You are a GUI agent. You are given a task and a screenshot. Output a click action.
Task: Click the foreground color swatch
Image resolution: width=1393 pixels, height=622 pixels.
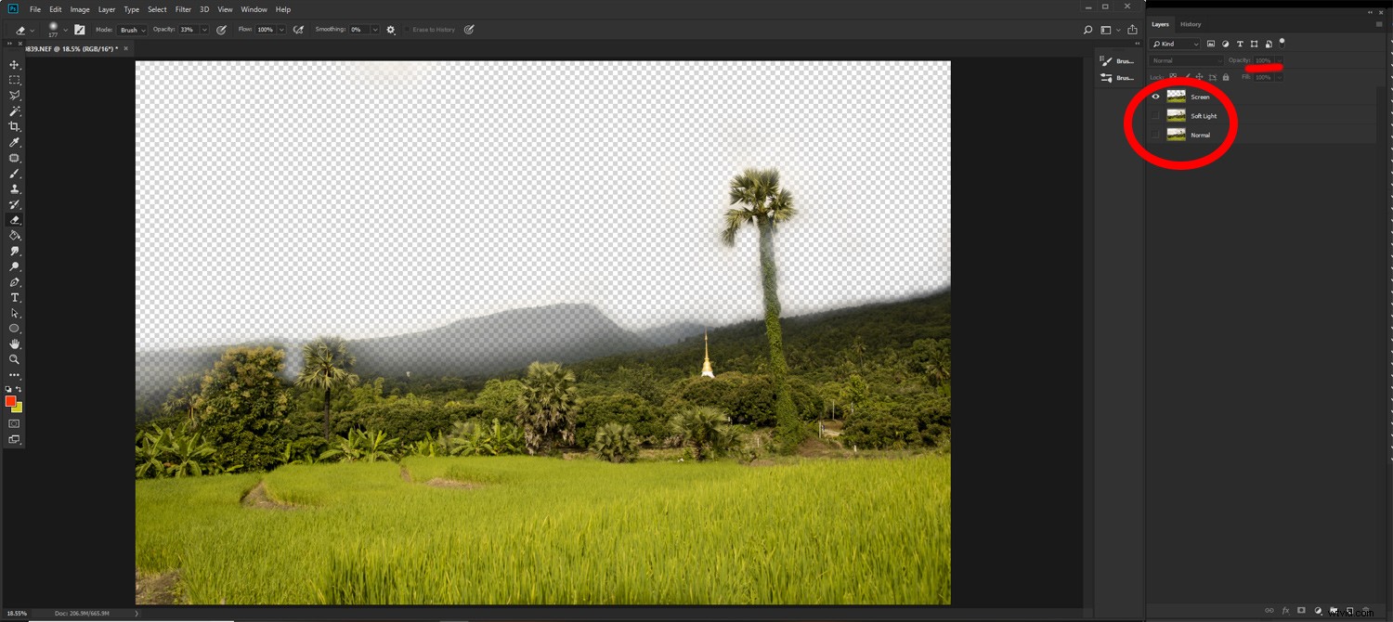pyautogui.click(x=10, y=401)
